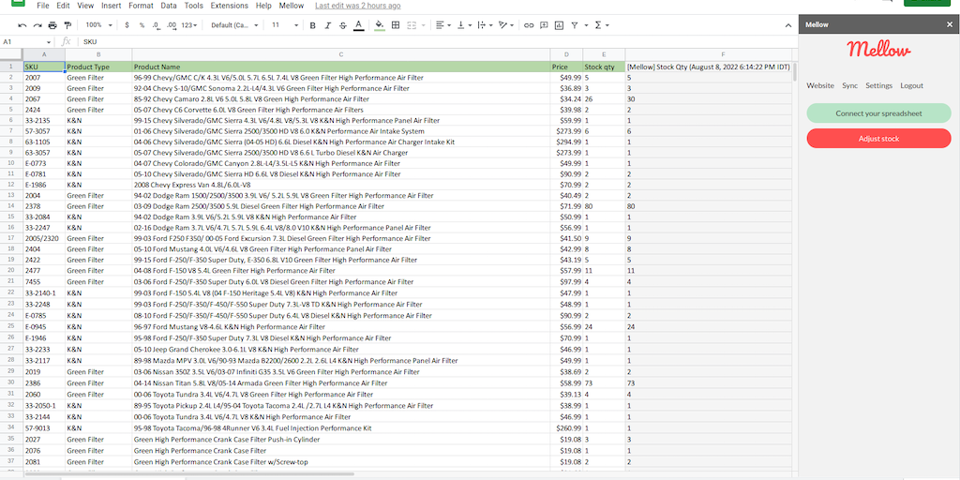Click the borders icon
The image size is (960, 480).
396,25
